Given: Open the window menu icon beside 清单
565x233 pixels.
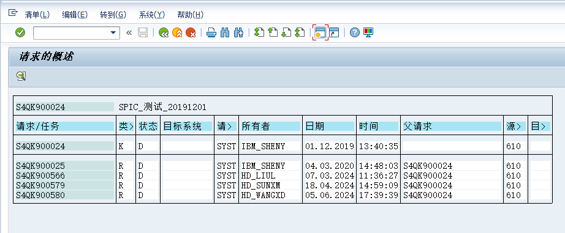Looking at the screenshot, I should [x=13, y=13].
